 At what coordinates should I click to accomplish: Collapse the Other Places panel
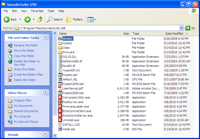(x=45, y=93)
